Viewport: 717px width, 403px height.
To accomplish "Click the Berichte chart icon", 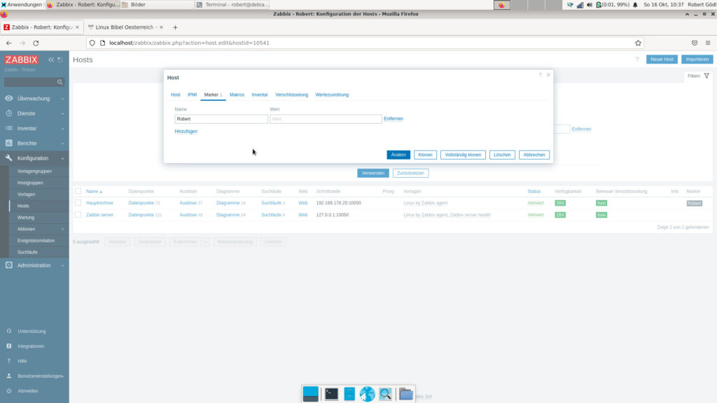I will [x=8, y=143].
